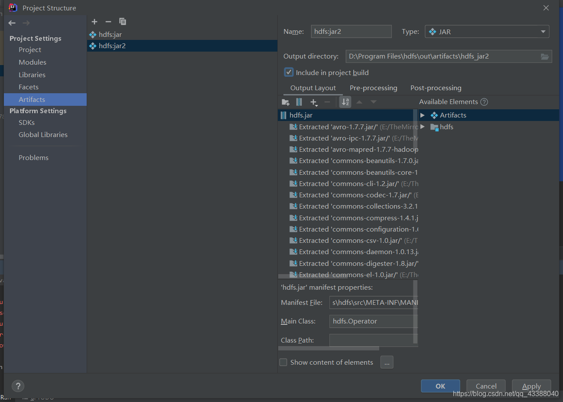This screenshot has width=563, height=402.
Task: Remove selected output layout element
Action: click(x=327, y=102)
